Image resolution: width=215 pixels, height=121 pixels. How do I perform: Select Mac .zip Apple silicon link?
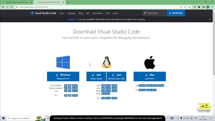[x=152, y=85]
